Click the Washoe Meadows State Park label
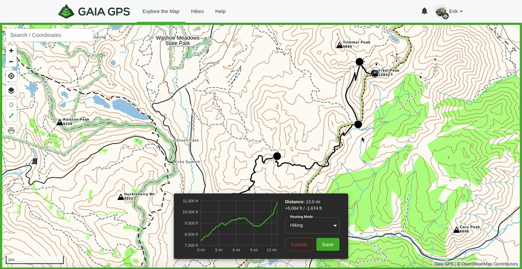 [177, 40]
